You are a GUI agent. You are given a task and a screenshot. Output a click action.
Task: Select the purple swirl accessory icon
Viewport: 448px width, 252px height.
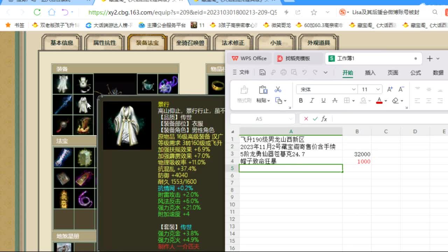[x=168, y=84]
